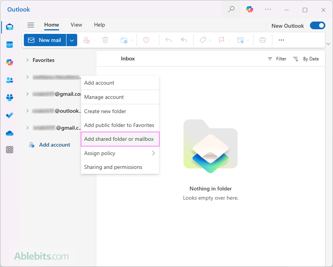
Task: Open Microsoft To Do from the sidebar
Action: coord(10,115)
